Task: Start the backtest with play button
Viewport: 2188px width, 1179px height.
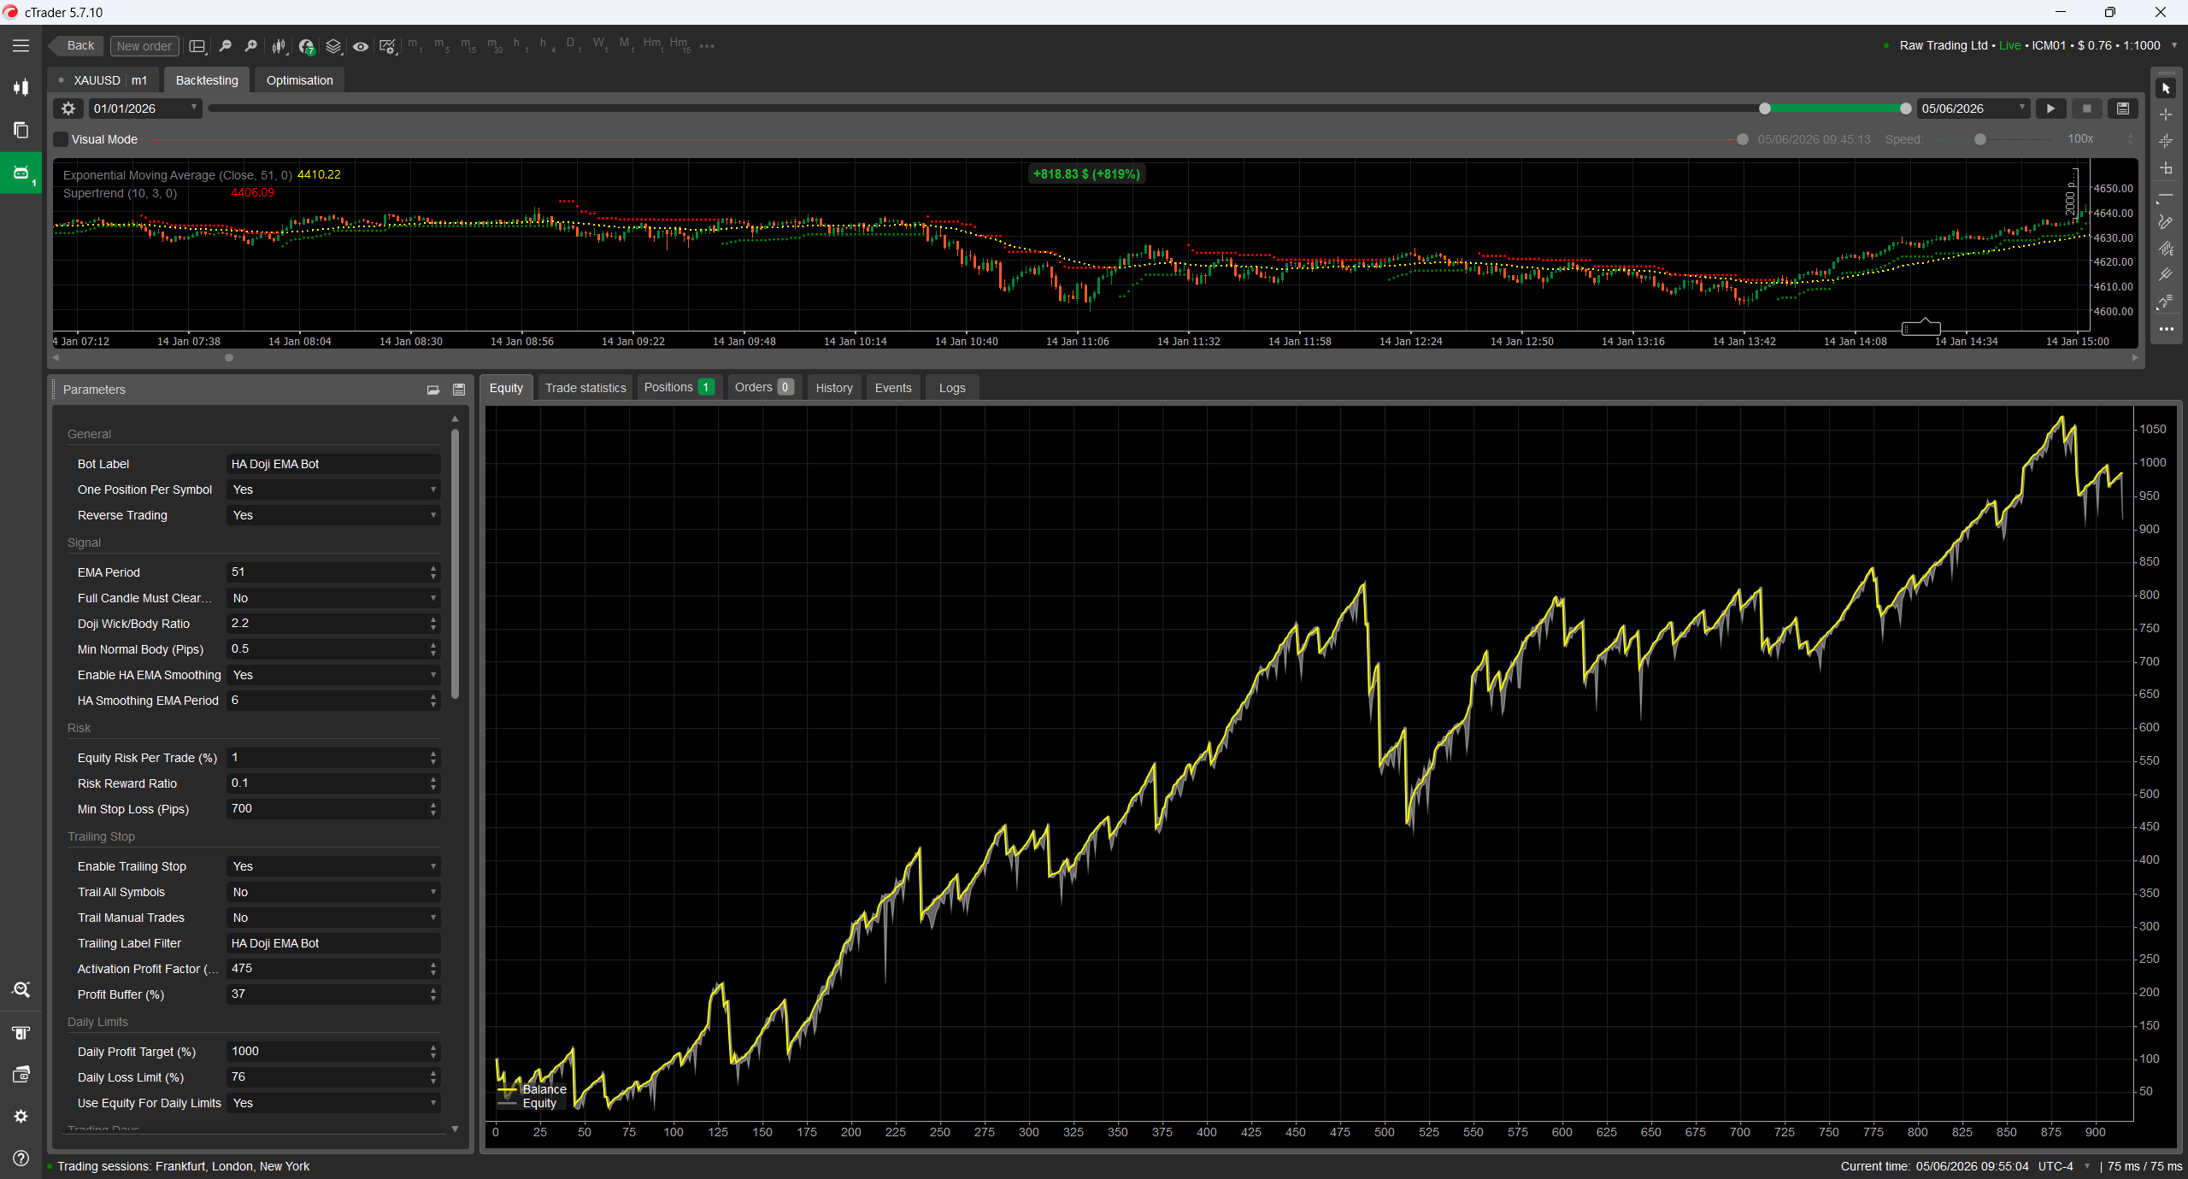Action: (2050, 109)
